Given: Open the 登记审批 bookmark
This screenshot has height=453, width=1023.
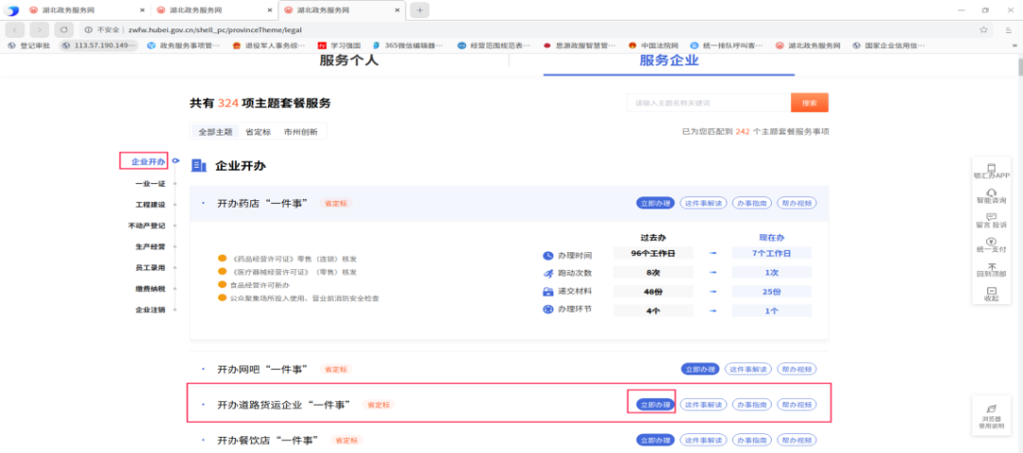Looking at the screenshot, I should click(x=29, y=45).
